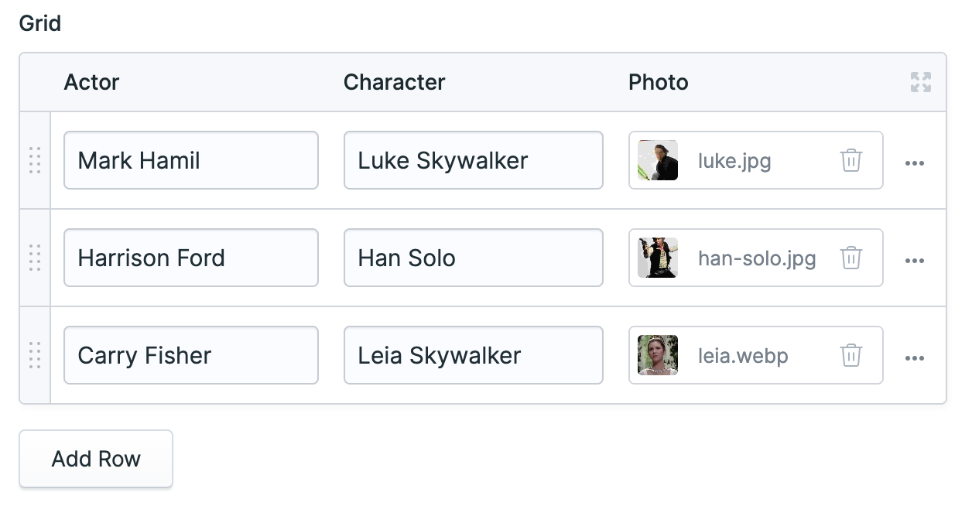972x506 pixels.
Task: Select the Han Solo character field
Action: tap(473, 258)
